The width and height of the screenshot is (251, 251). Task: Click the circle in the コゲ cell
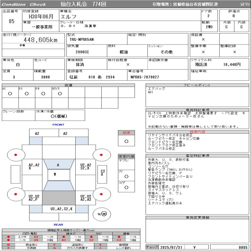pos(126,187)
